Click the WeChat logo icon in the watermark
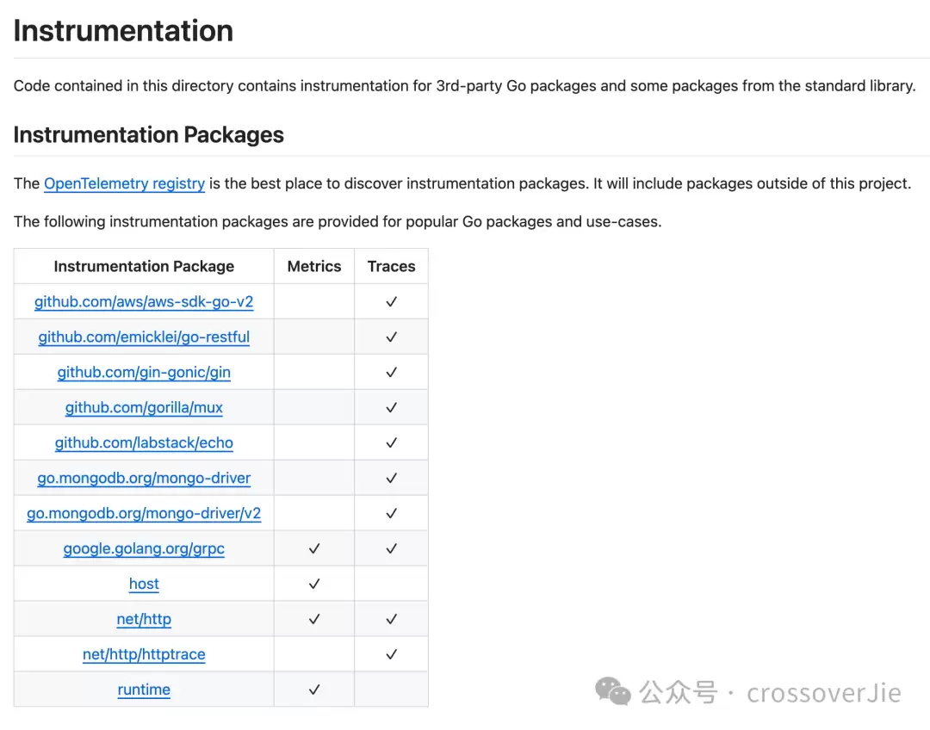The height and width of the screenshot is (730, 930). (x=614, y=691)
